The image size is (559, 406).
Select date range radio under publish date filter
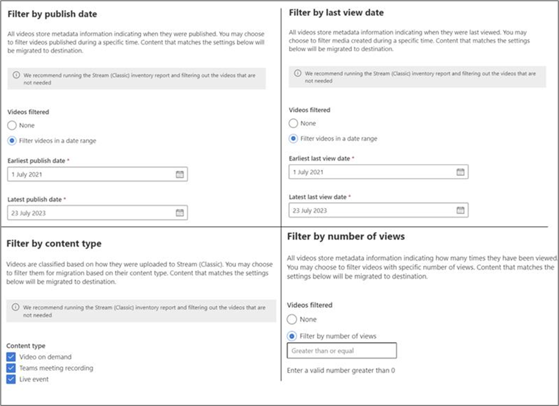12,141
